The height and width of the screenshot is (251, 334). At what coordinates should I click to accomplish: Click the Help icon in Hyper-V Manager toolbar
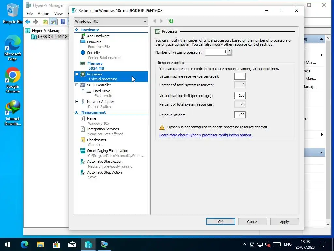pyautogui.click(x=63, y=22)
